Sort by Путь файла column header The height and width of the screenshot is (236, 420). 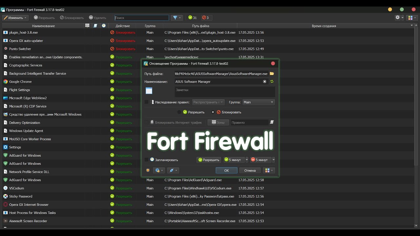tap(200, 26)
